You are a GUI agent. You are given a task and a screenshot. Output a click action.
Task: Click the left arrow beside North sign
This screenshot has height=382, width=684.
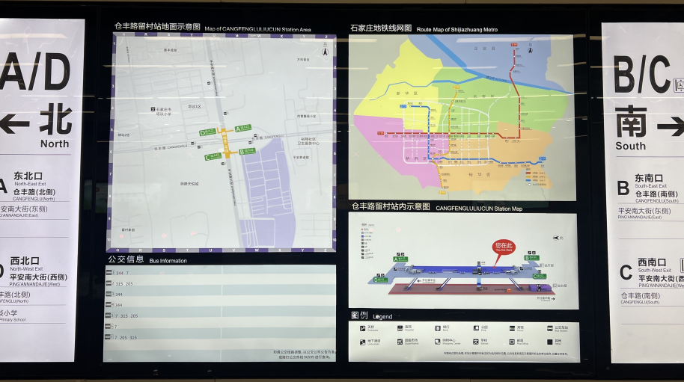tap(15, 123)
